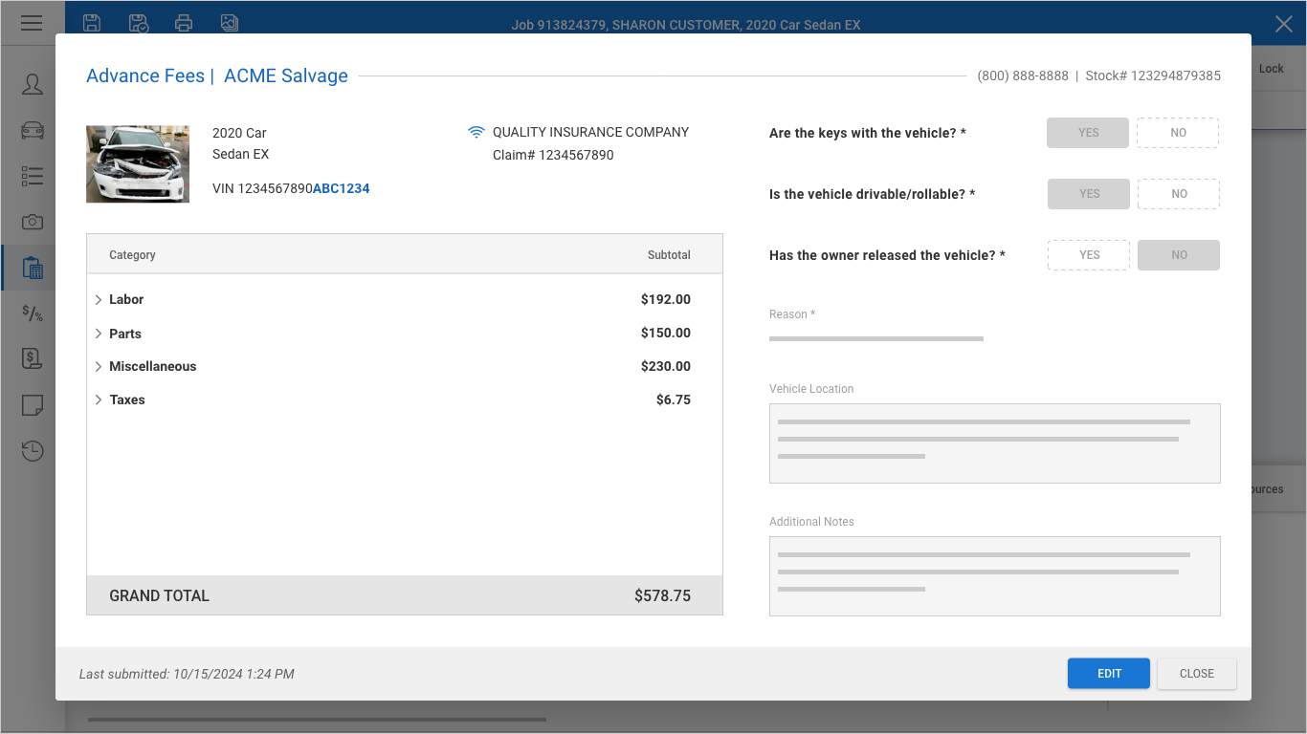Select NO for keys with the vehicle

[x=1178, y=133]
